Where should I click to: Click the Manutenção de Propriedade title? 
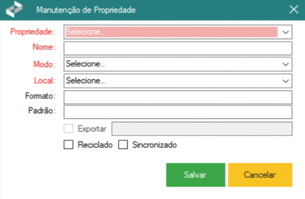86,10
